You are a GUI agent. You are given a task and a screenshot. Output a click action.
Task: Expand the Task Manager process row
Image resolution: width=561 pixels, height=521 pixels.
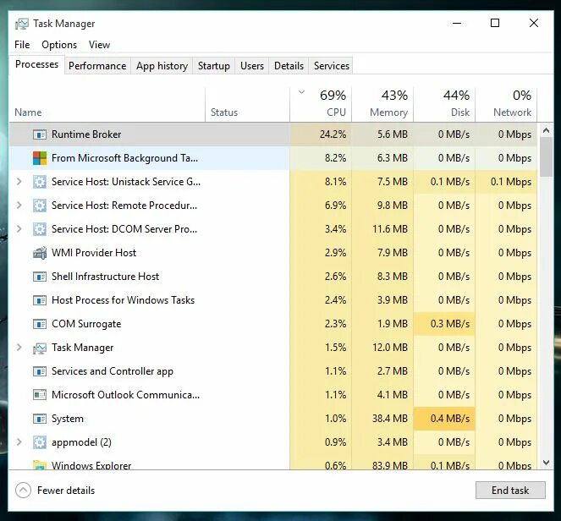coord(19,348)
